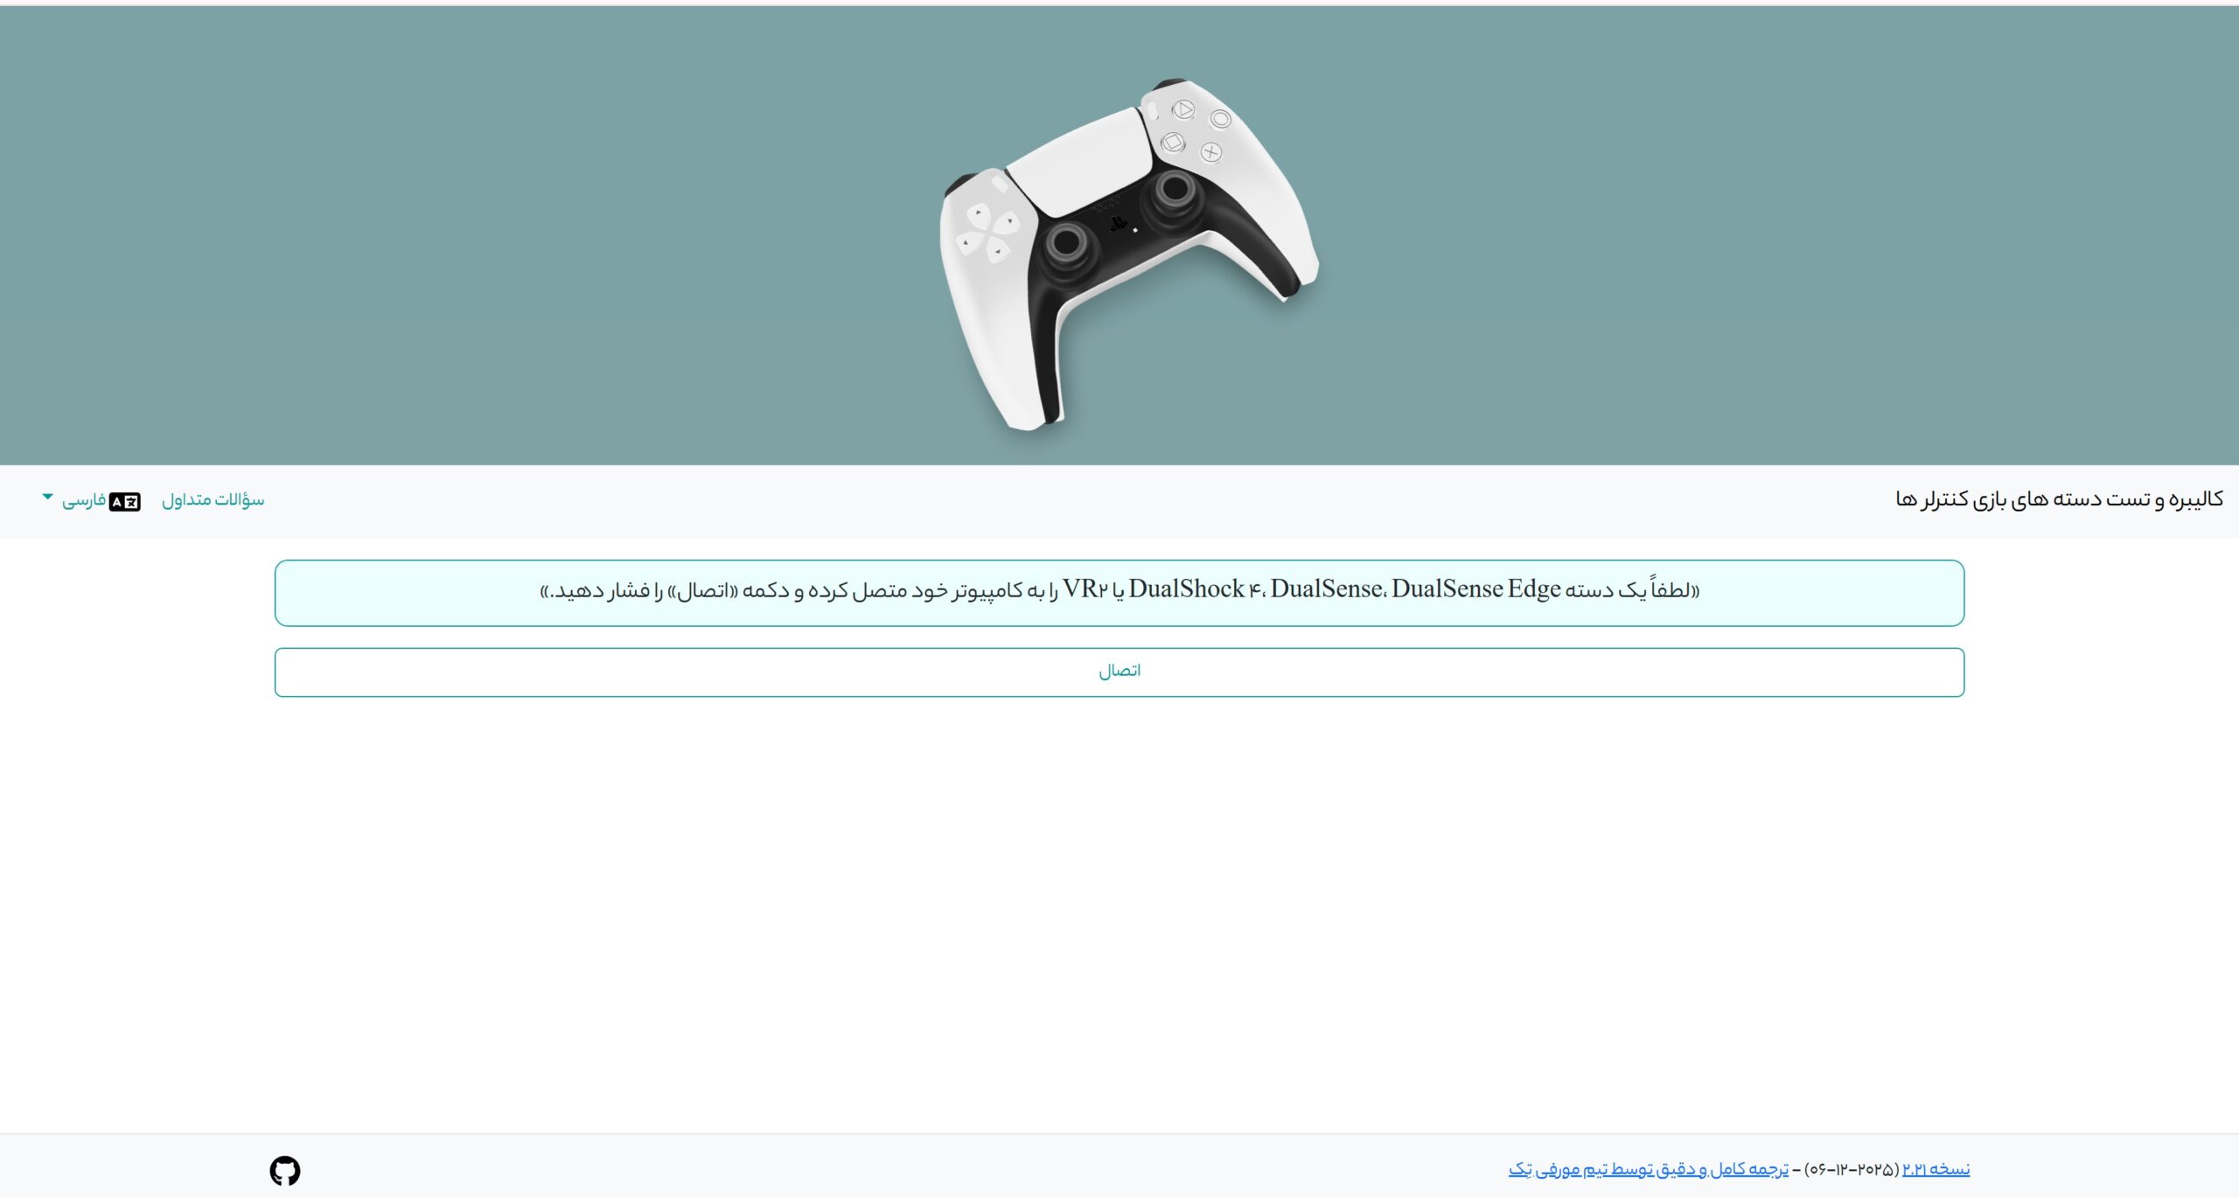Click the PS logo on the controller

click(1117, 224)
